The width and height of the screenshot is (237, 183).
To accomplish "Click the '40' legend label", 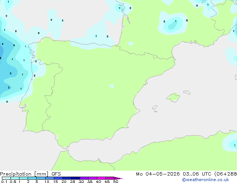I will click(x=98, y=182).
